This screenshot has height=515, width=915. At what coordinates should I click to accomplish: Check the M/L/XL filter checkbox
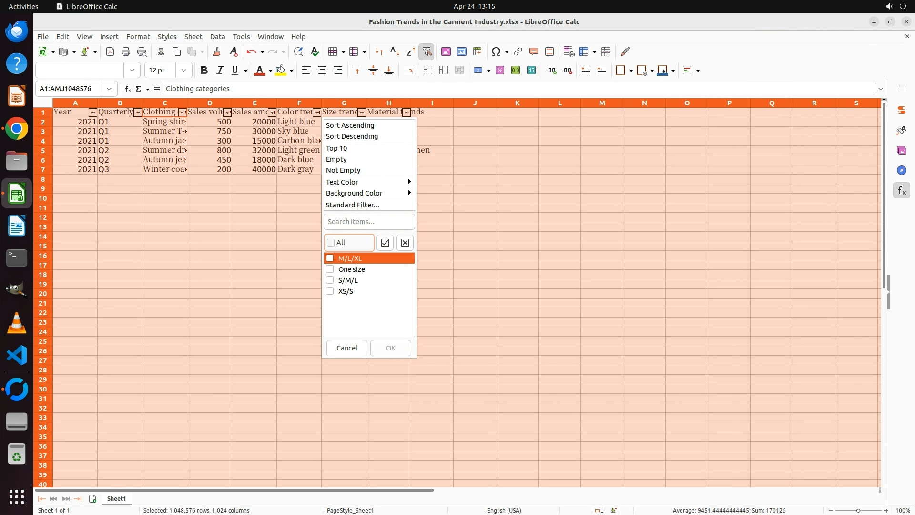pos(330,258)
